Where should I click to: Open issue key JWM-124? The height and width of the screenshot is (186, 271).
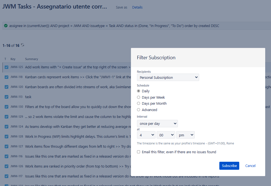click(17, 126)
